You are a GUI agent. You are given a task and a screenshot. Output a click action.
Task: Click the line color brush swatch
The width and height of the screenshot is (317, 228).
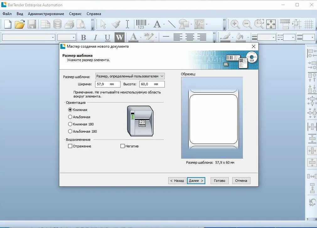pos(225,37)
